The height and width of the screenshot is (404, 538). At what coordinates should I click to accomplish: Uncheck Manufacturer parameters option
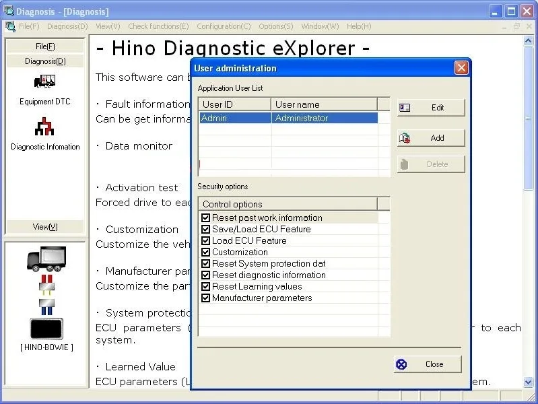[205, 298]
